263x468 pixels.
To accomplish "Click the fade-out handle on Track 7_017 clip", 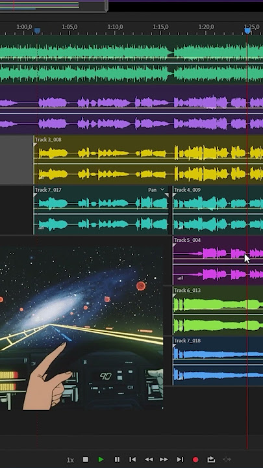I will pos(167,195).
